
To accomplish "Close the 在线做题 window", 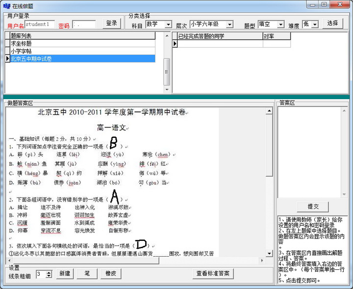I will click(x=340, y=4).
